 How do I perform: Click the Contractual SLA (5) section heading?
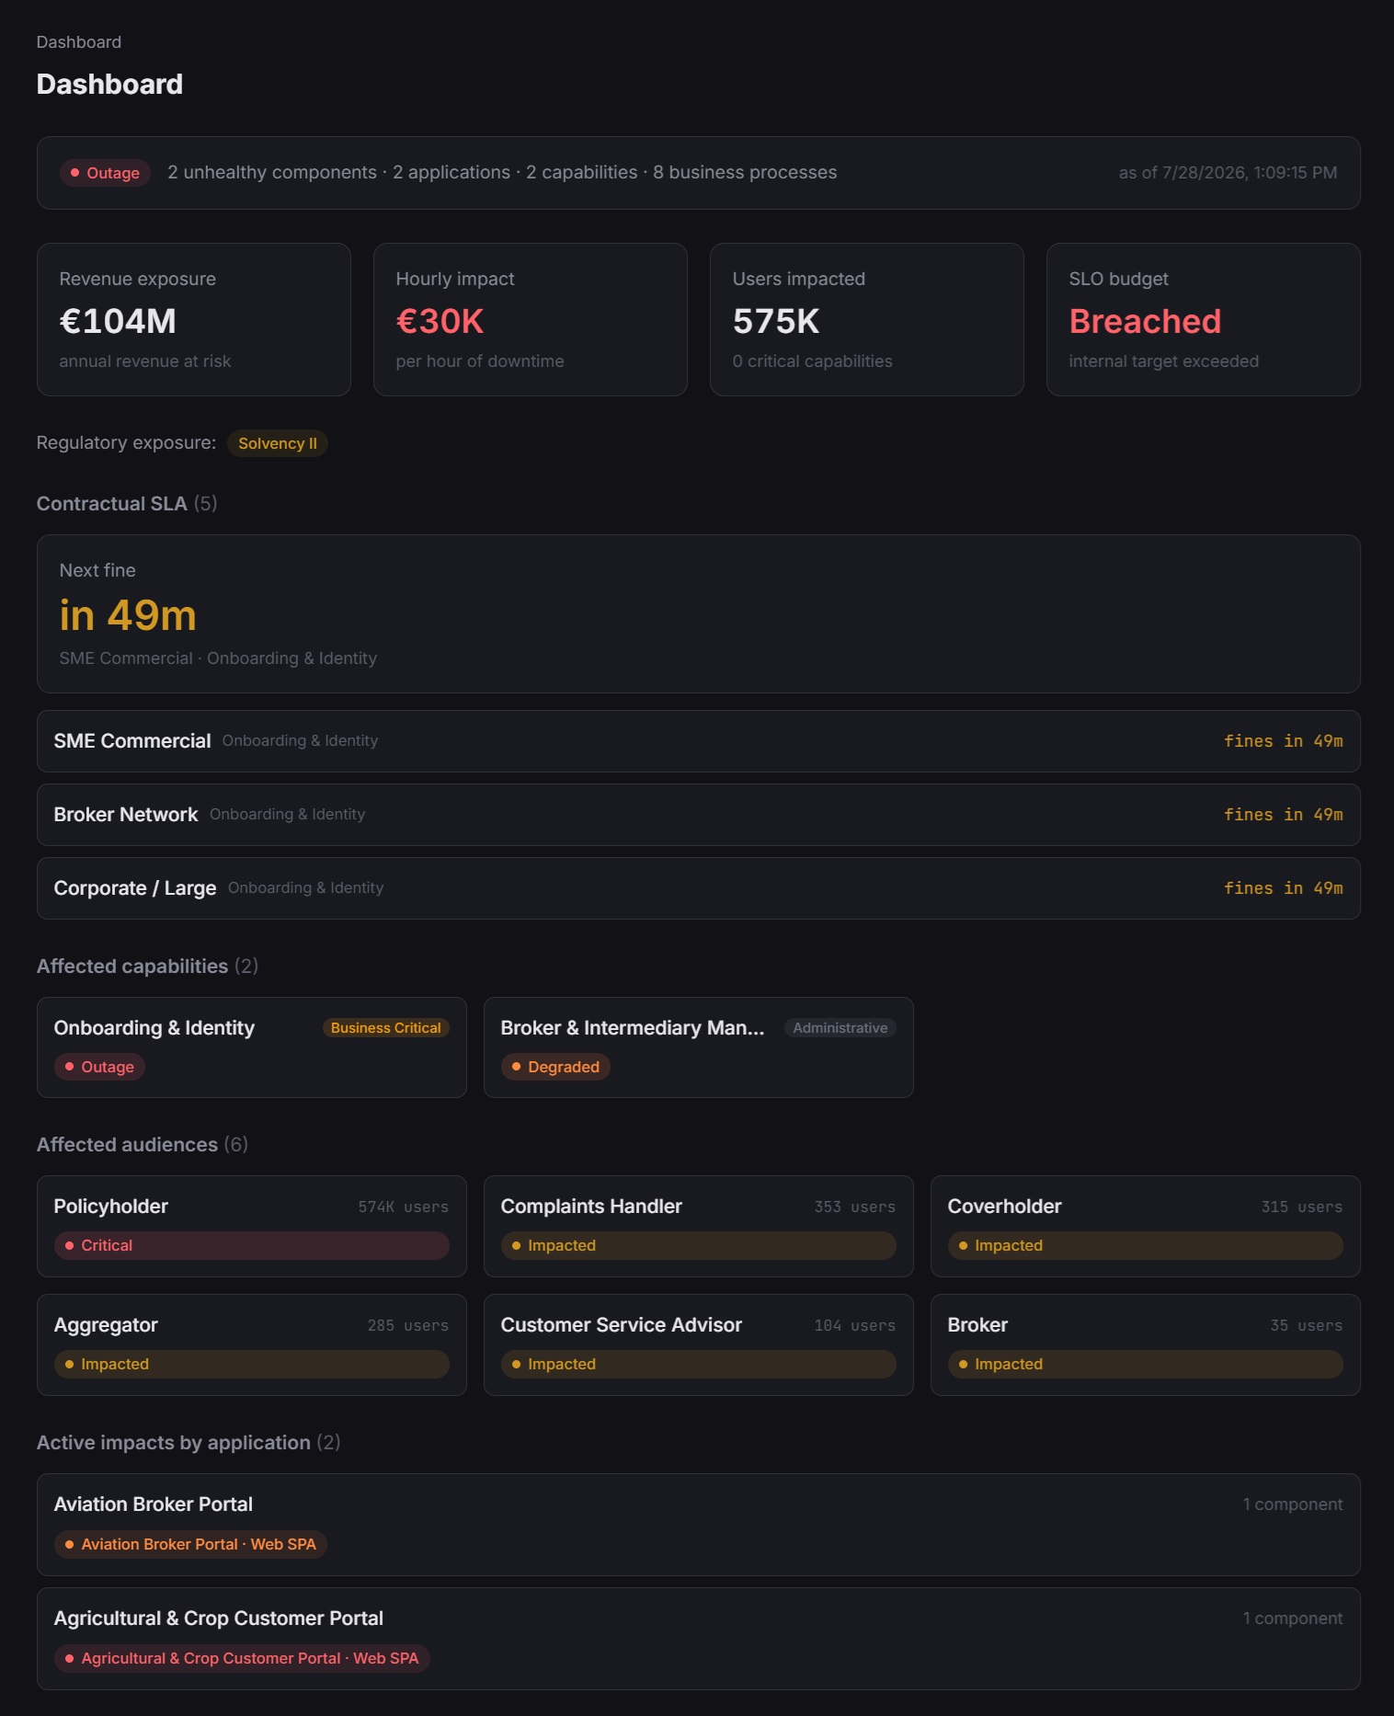point(127,504)
